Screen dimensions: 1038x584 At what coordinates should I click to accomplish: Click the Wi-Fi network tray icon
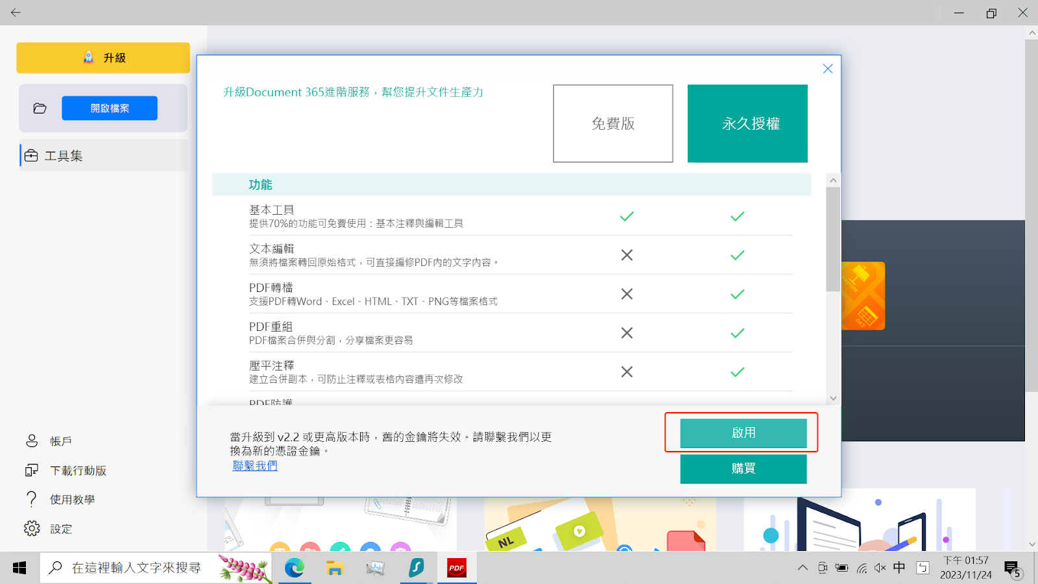coord(862,568)
